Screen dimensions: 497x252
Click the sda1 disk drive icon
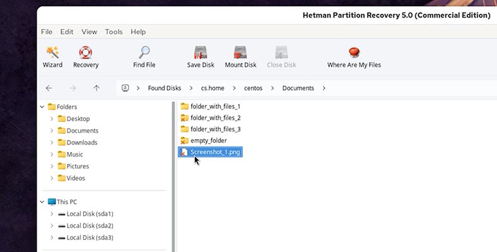coord(62,214)
